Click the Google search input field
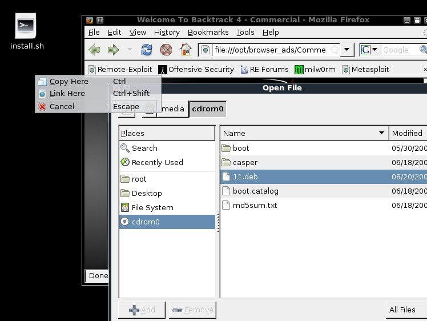The height and width of the screenshot is (321, 427). (400, 50)
